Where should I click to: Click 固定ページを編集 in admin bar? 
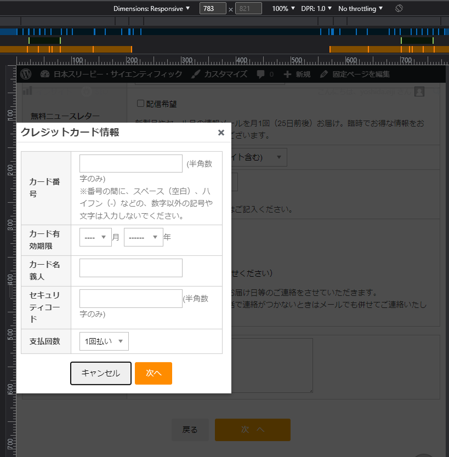pos(361,74)
